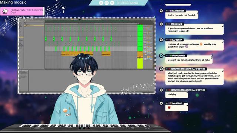Click the X icon in the BIGRICEPIANO banner
Image resolution: width=237 pixels, height=133 pixels.
tap(101, 3)
